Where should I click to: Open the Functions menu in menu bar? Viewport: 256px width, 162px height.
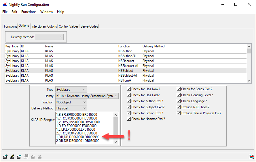point(29,12)
